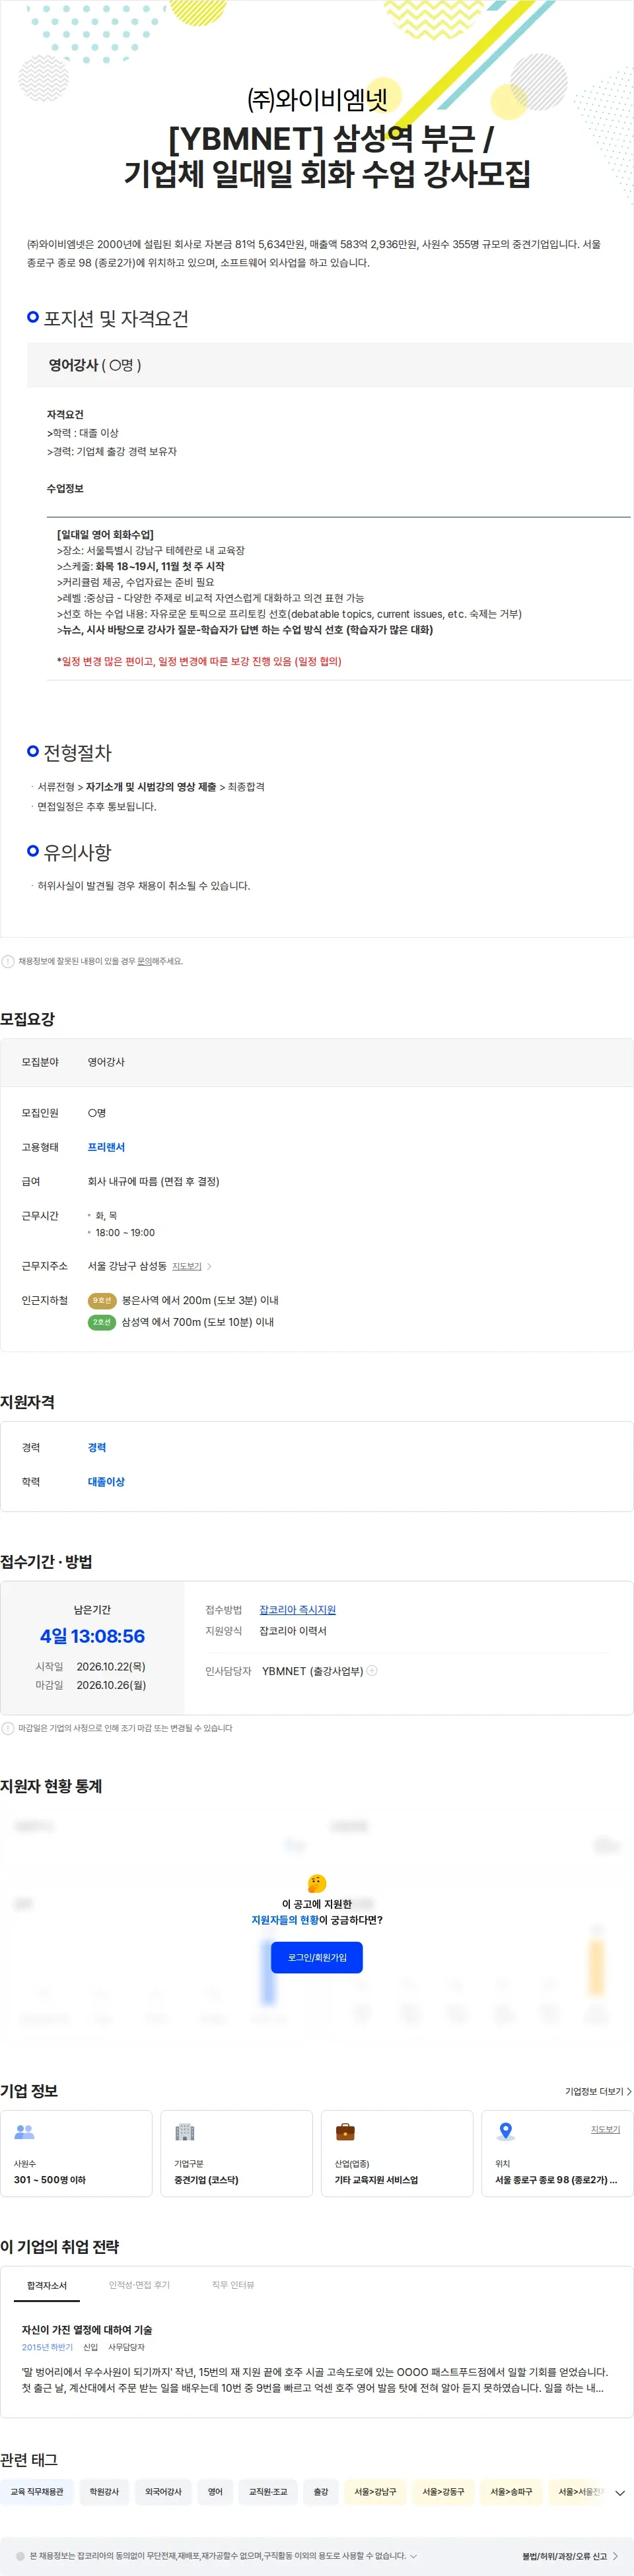
Task: Click 대졸이상 education link
Action: (106, 1481)
